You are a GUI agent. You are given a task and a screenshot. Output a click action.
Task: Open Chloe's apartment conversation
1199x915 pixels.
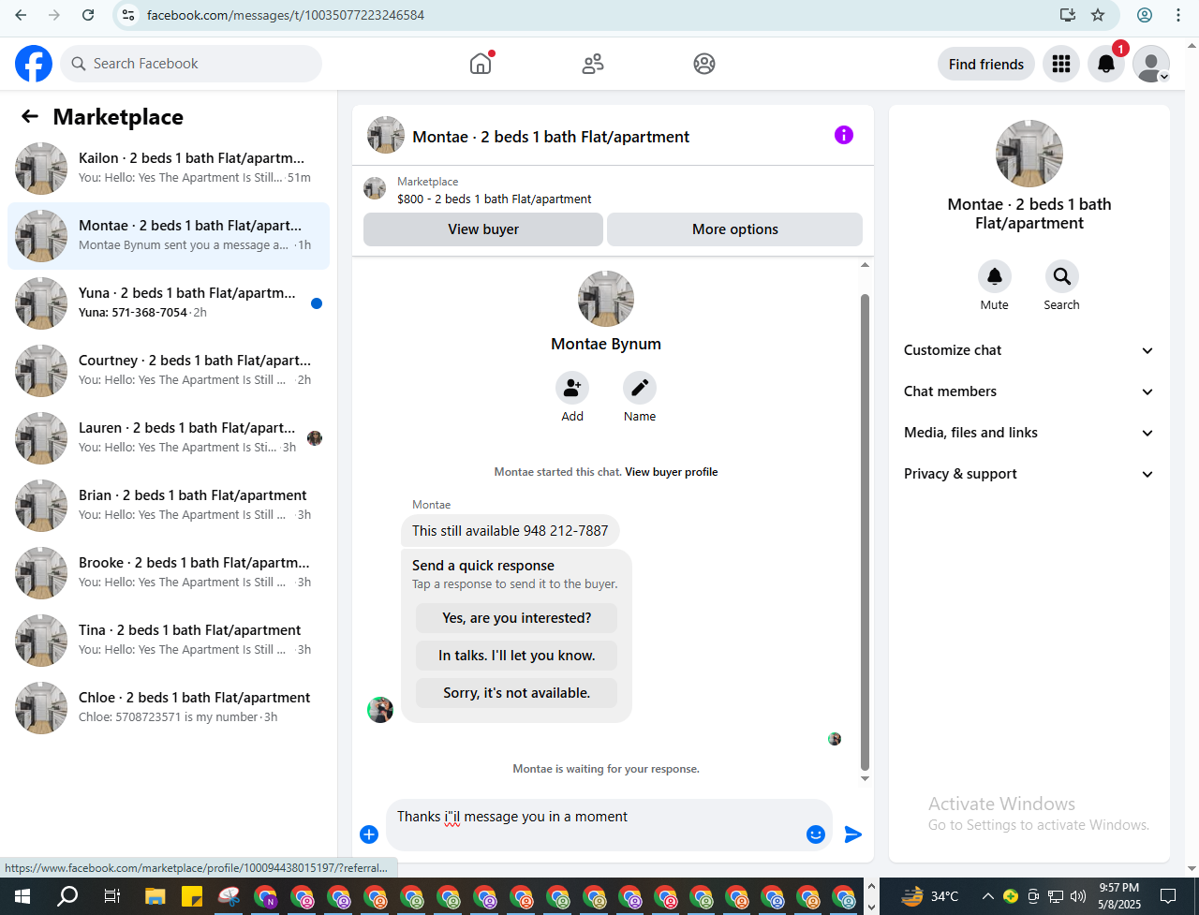169,708
